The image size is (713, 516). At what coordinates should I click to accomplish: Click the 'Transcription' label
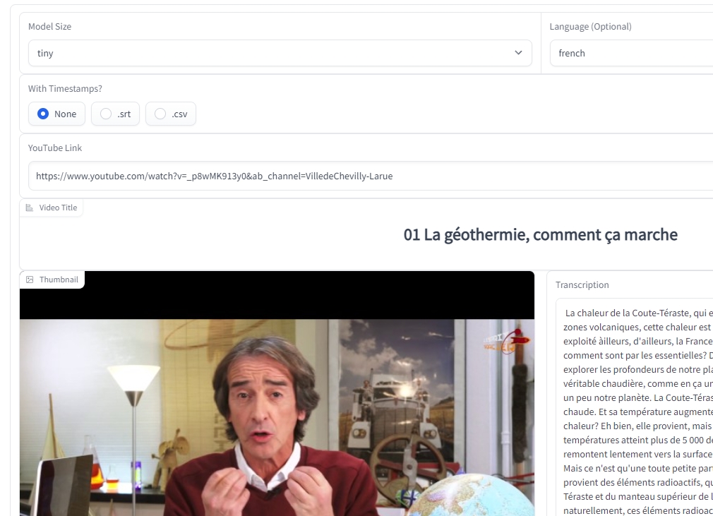[582, 284]
